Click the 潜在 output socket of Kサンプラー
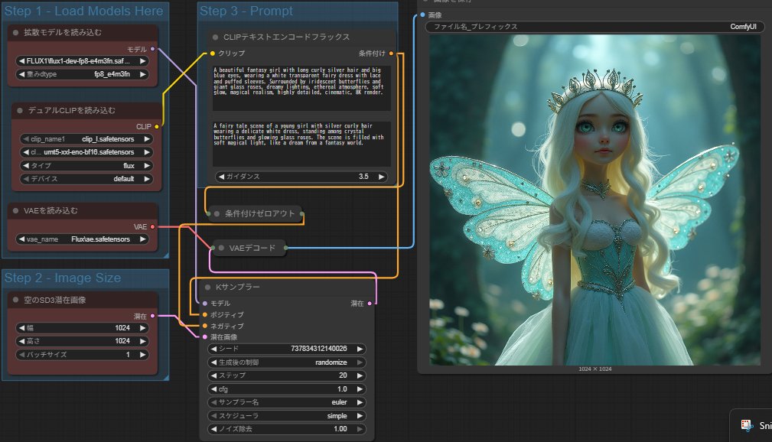 pyautogui.click(x=370, y=303)
